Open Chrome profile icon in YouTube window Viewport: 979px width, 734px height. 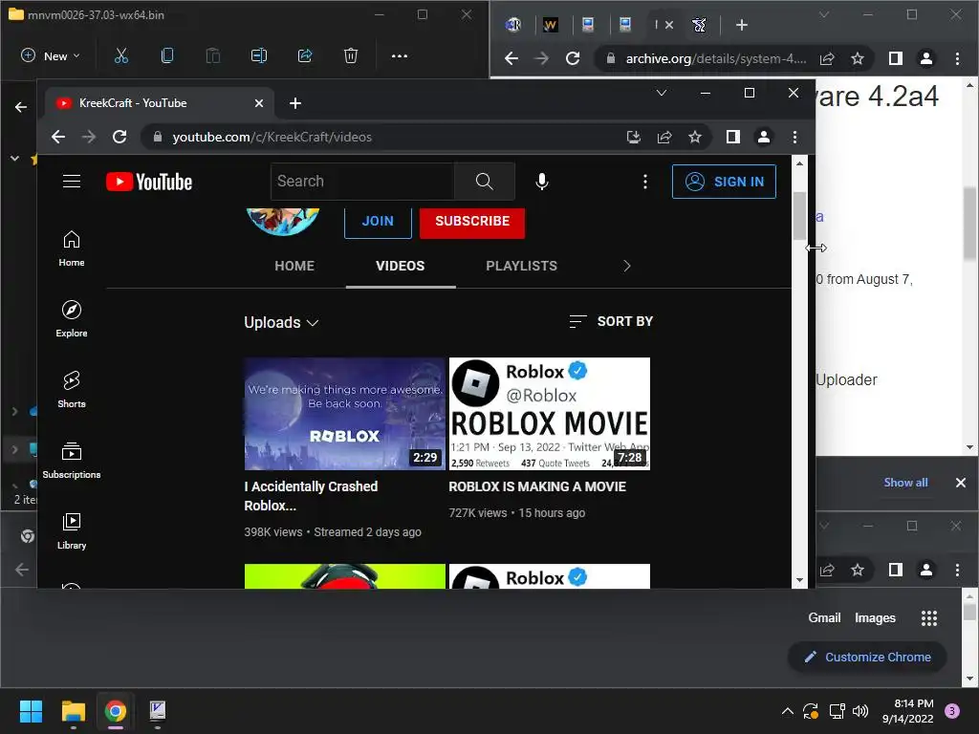click(x=764, y=137)
